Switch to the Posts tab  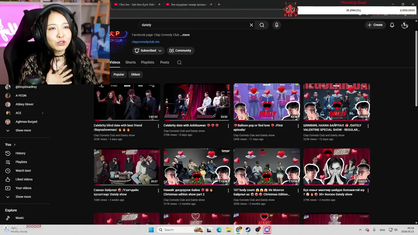165,62
